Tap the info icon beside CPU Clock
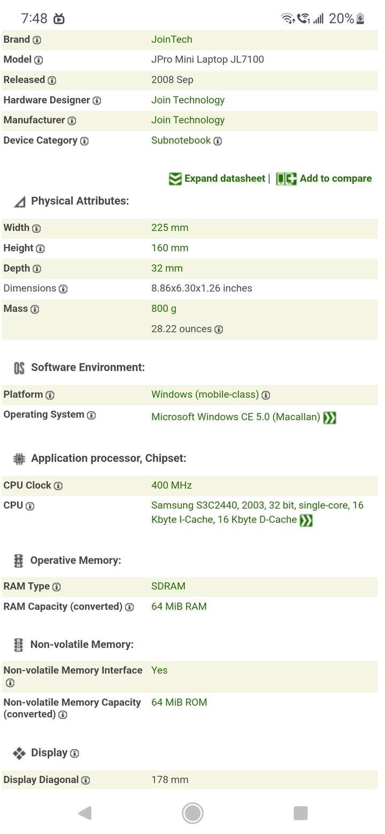Image resolution: width=385 pixels, height=834 pixels. (58, 486)
